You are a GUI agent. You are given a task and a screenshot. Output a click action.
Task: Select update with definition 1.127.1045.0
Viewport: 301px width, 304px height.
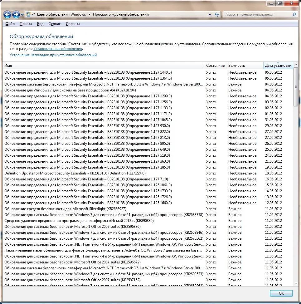[x=148, y=120]
